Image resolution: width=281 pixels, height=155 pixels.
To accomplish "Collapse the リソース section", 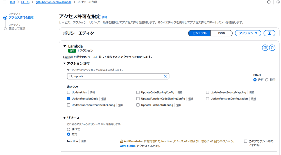I will 65,118.
